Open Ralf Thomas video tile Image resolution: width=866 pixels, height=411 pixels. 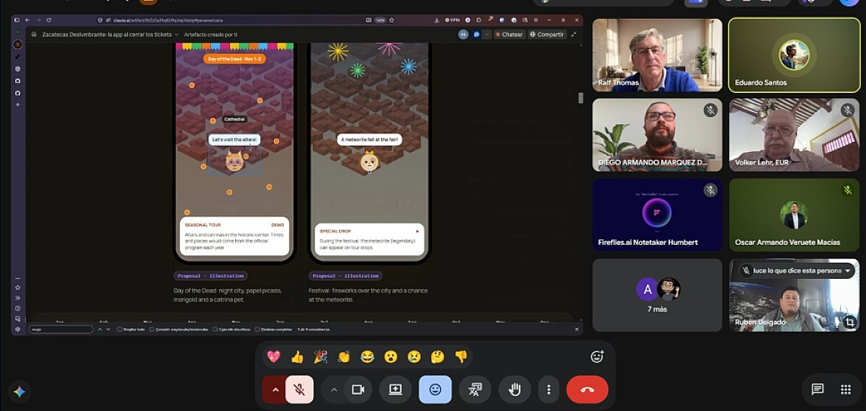click(x=657, y=55)
